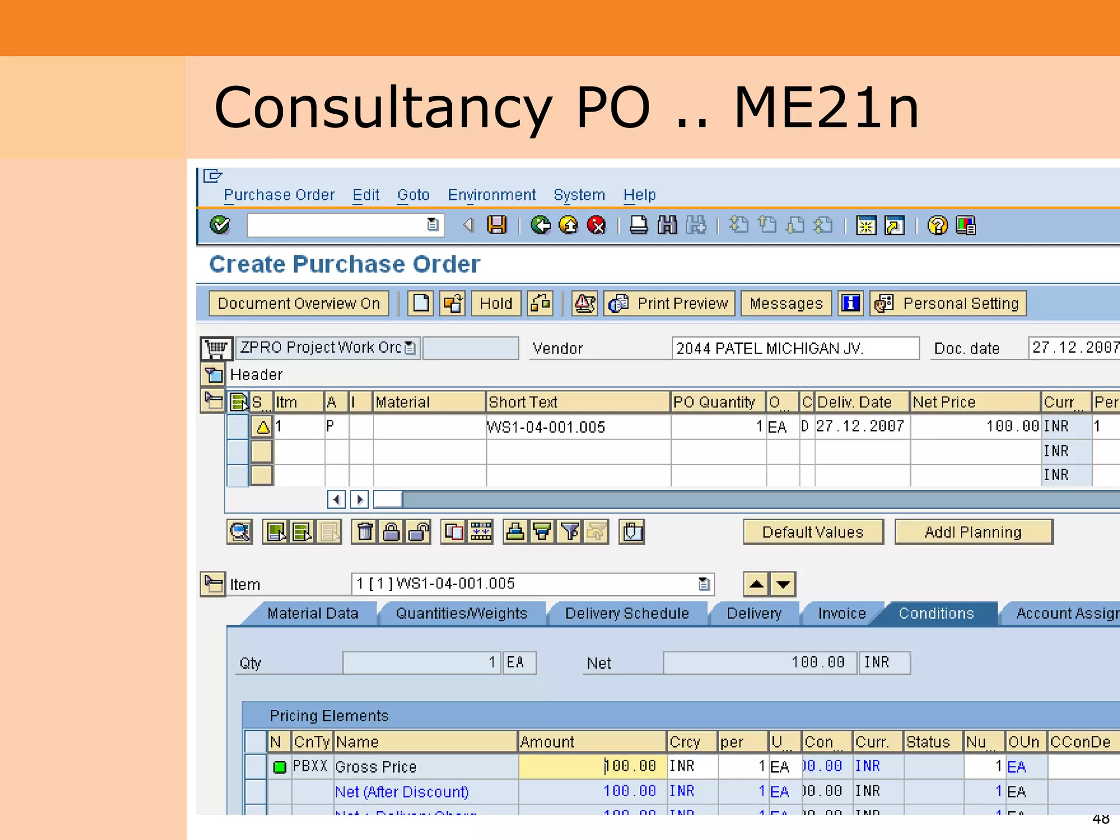Click the Delete trash can icon
The image size is (1120, 840).
pos(365,532)
